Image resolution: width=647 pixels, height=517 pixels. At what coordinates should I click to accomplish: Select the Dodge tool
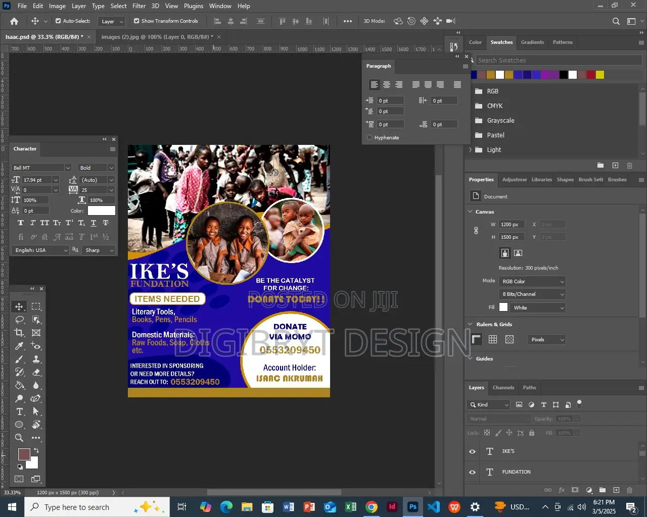tap(19, 398)
